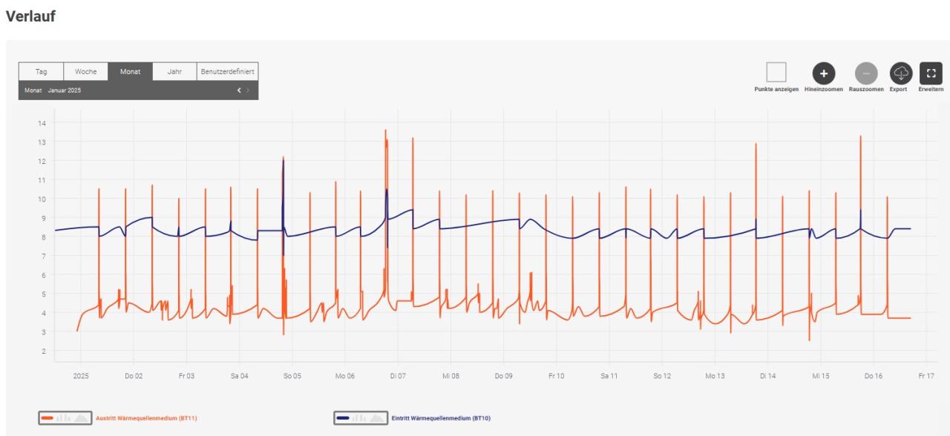Toggle the Austritt Wärmequellenmedium (BT11) series label

(x=145, y=418)
